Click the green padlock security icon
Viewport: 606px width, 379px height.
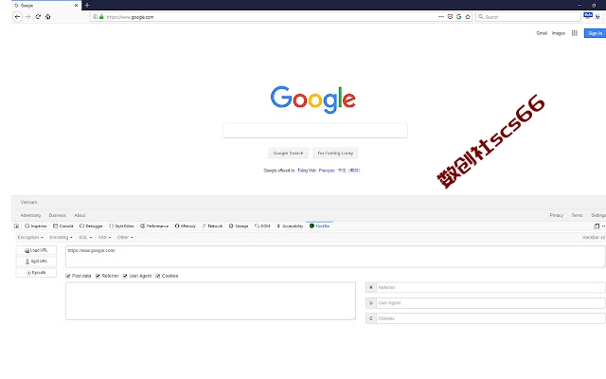[101, 17]
